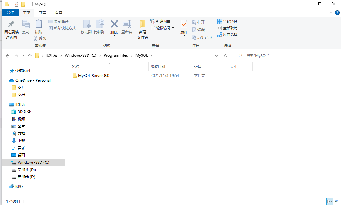Click Cut (剪切) scissors icon
Screen dimensions: 341x205
pyautogui.click(x=36, y=38)
